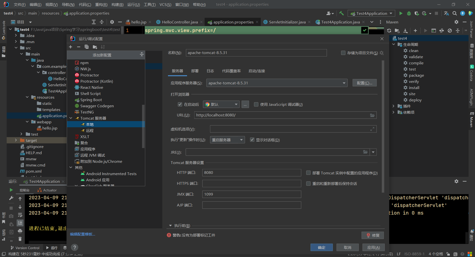Open the 文件(F) menu
The width and height of the screenshot is (475, 257).
coord(20,4)
